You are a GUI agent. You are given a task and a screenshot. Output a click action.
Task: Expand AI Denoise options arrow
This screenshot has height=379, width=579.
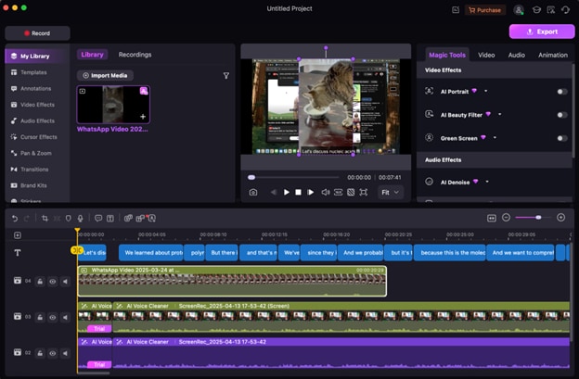487,182
